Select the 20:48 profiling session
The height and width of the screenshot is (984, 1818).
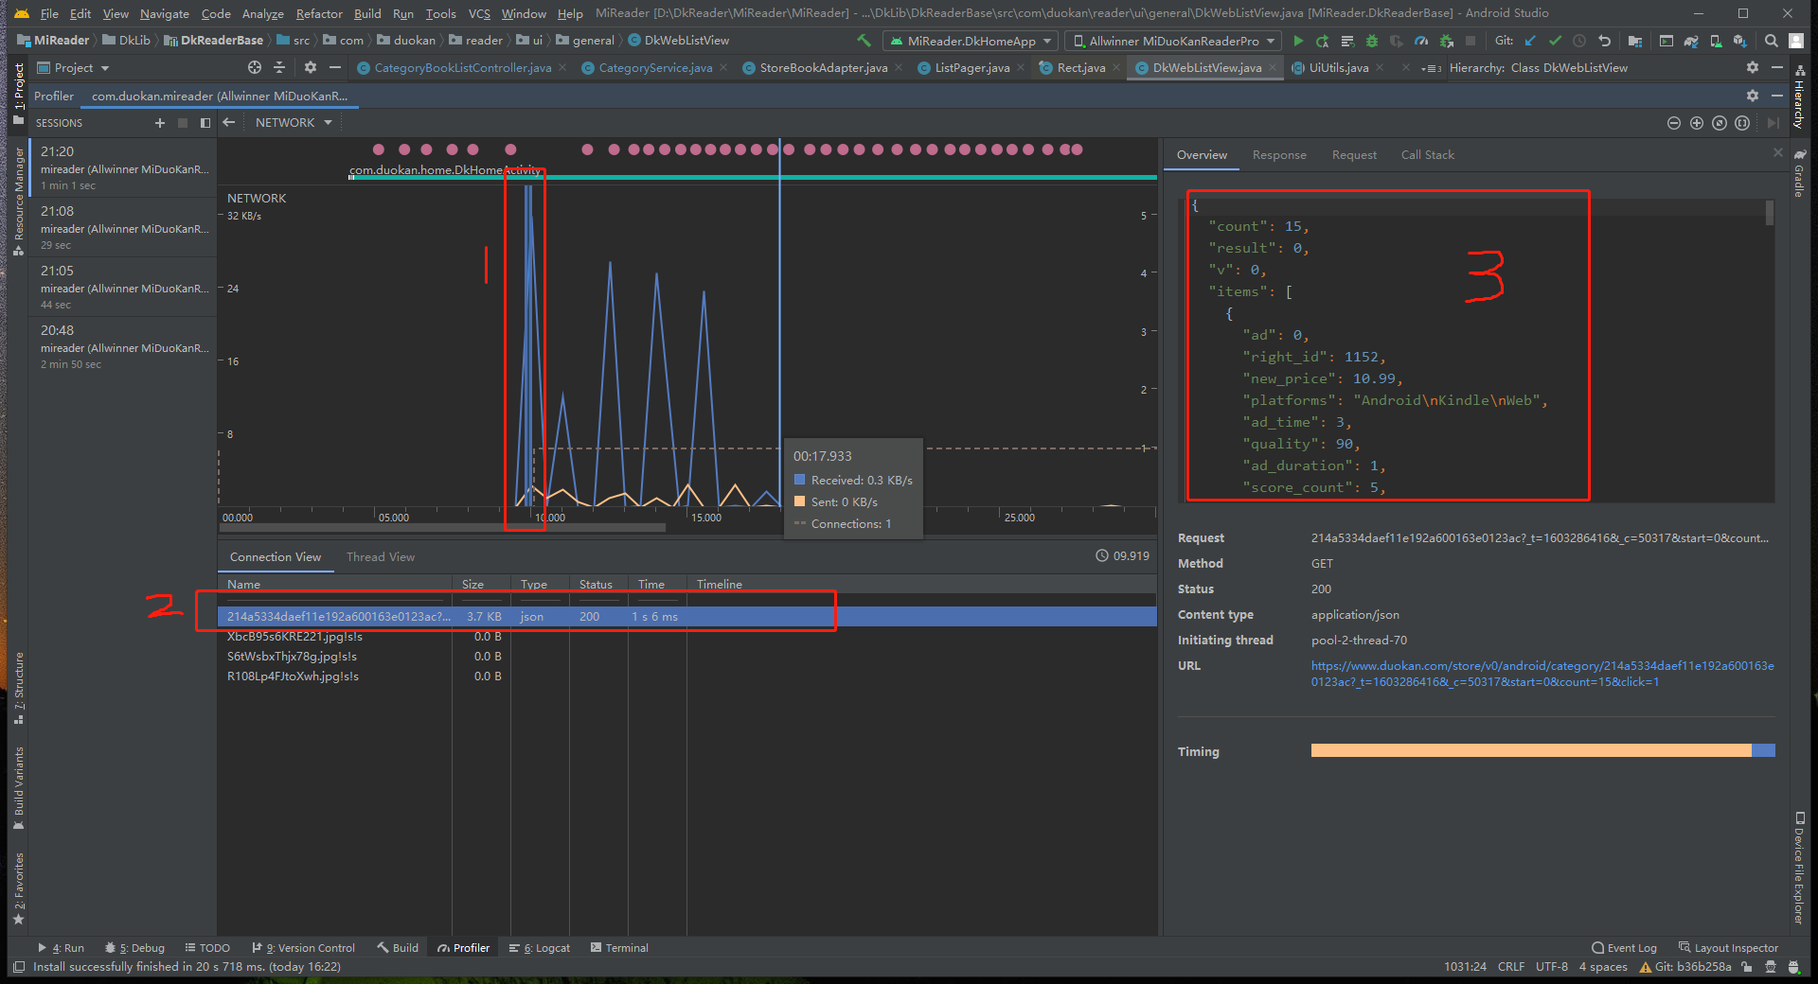point(123,346)
